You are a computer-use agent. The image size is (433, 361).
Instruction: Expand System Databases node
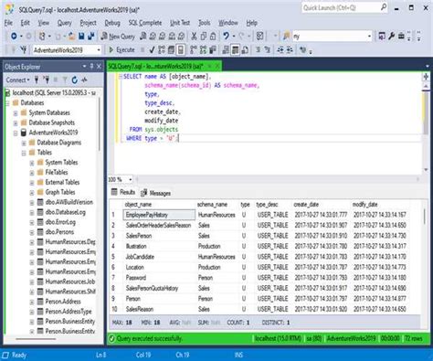(16, 113)
